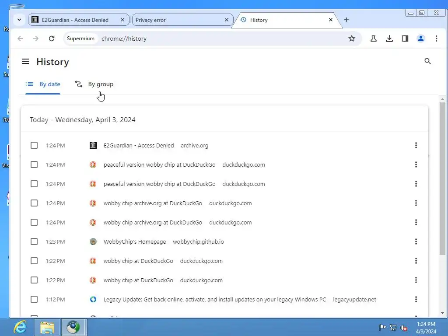Viewport: 448px width, 336px height.
Task: Click the wobbychip.github.io domain text
Action: [198, 241]
